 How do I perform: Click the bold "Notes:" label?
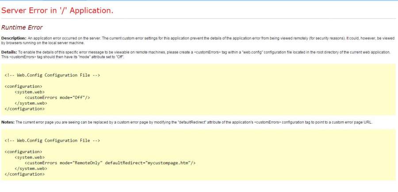[8, 122]
